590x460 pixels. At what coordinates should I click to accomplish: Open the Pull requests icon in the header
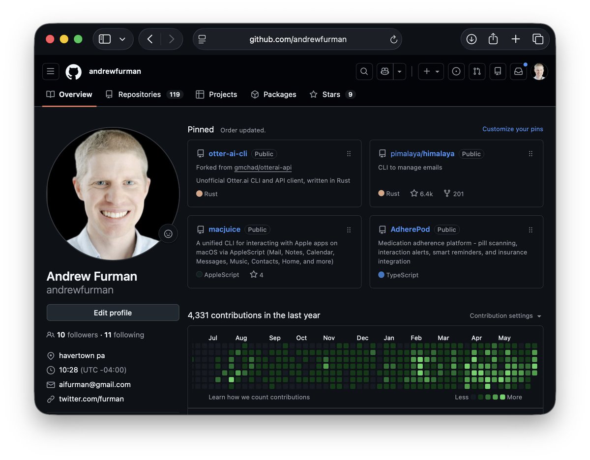pos(477,71)
